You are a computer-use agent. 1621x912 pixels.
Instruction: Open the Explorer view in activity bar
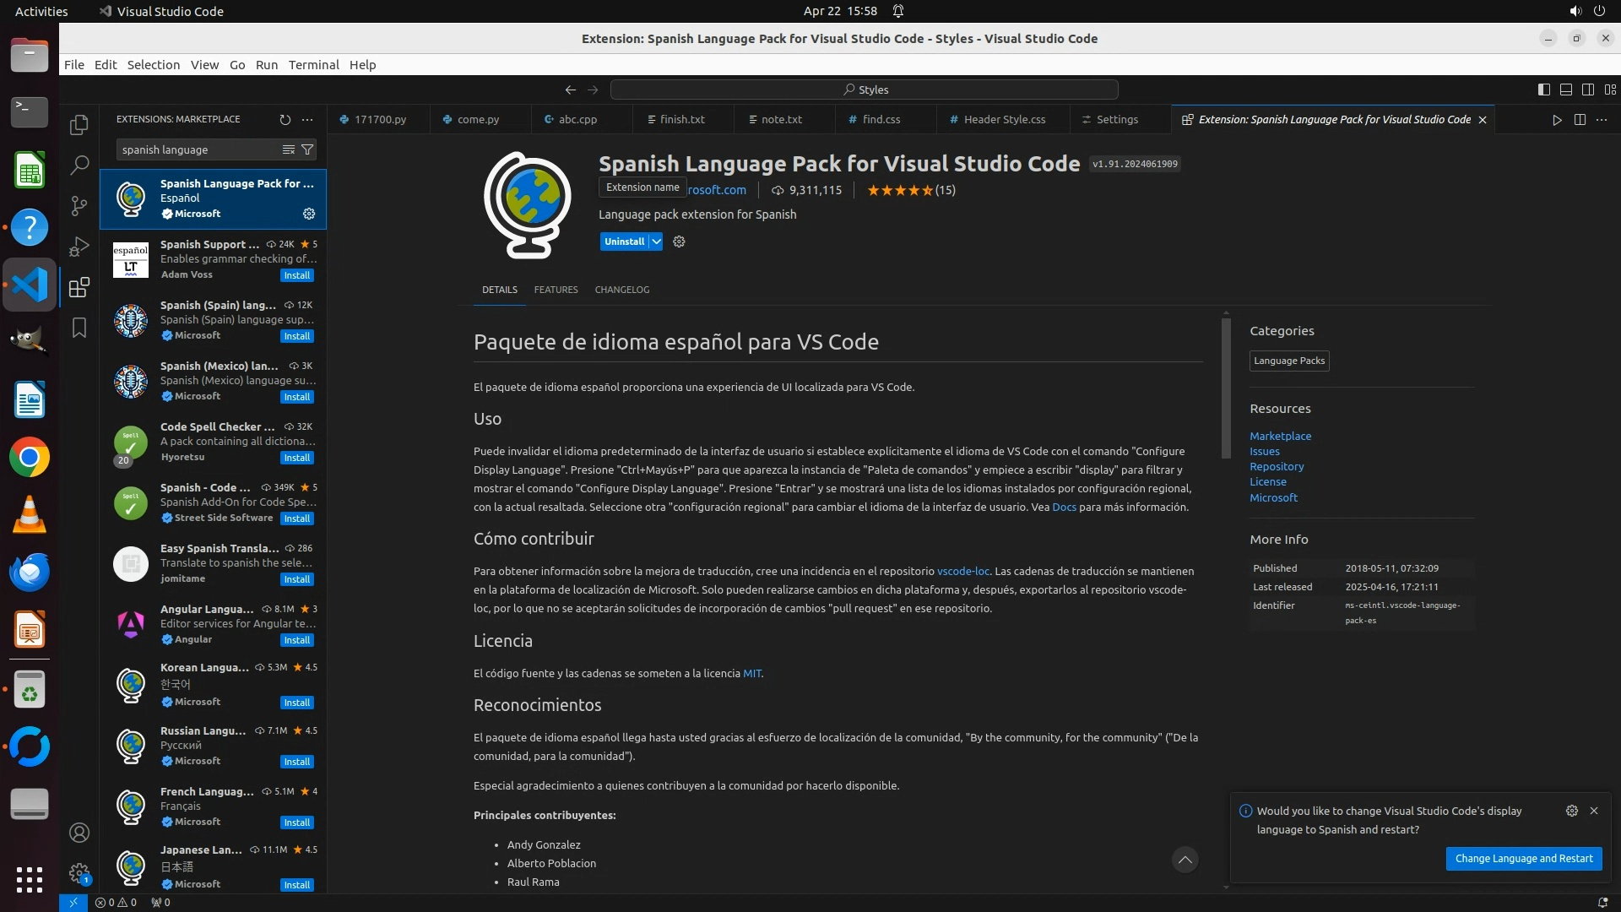(79, 125)
